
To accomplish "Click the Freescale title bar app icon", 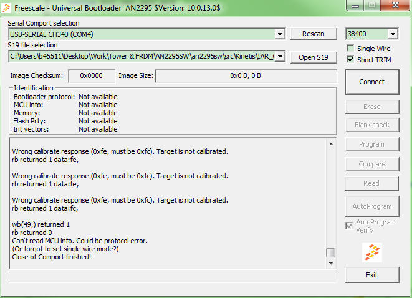I will coord(6,8).
